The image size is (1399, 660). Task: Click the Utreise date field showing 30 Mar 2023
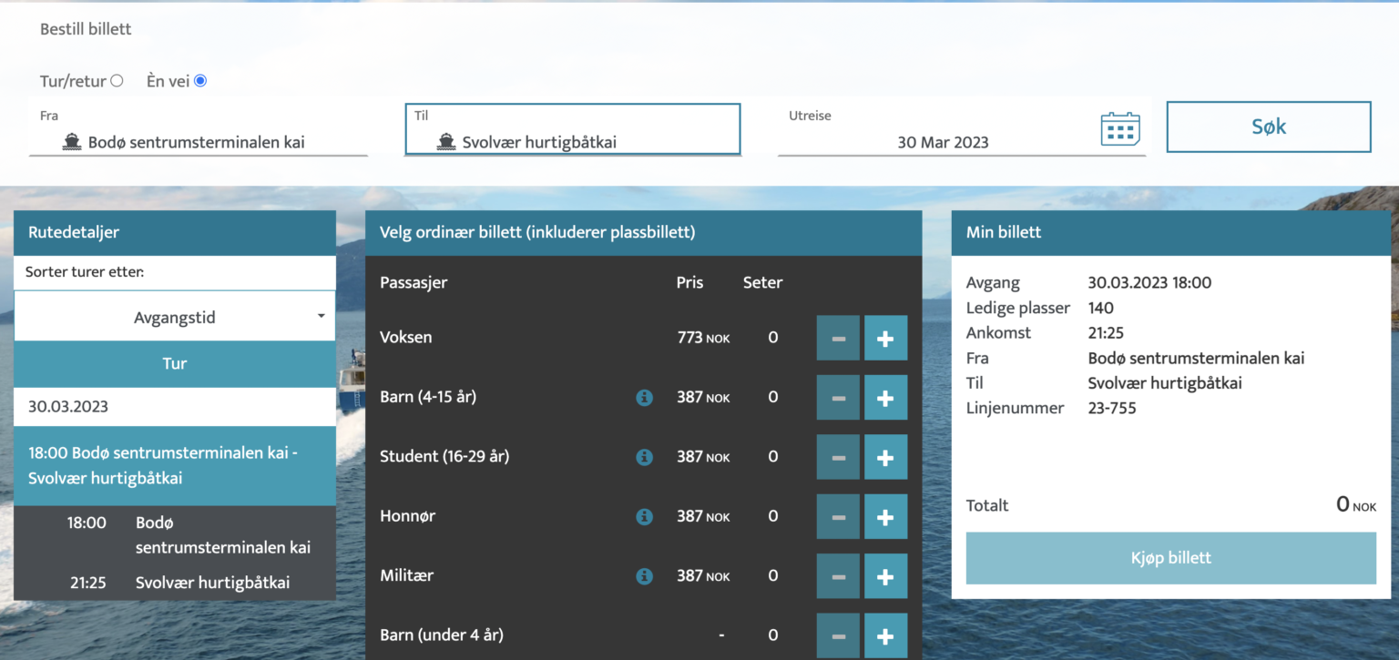944,142
